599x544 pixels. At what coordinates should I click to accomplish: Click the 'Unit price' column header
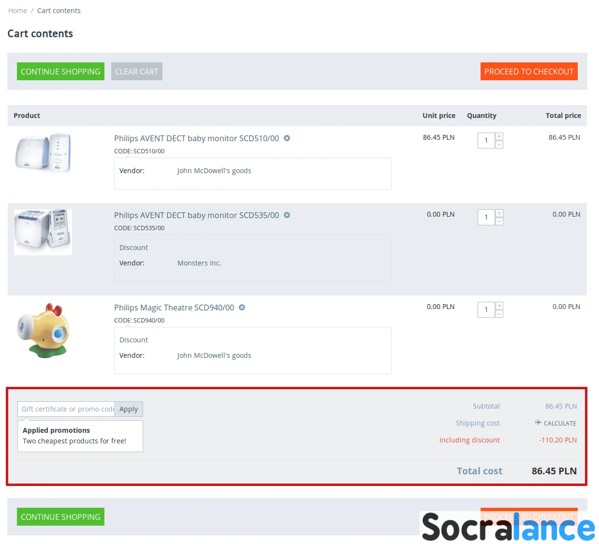(439, 116)
